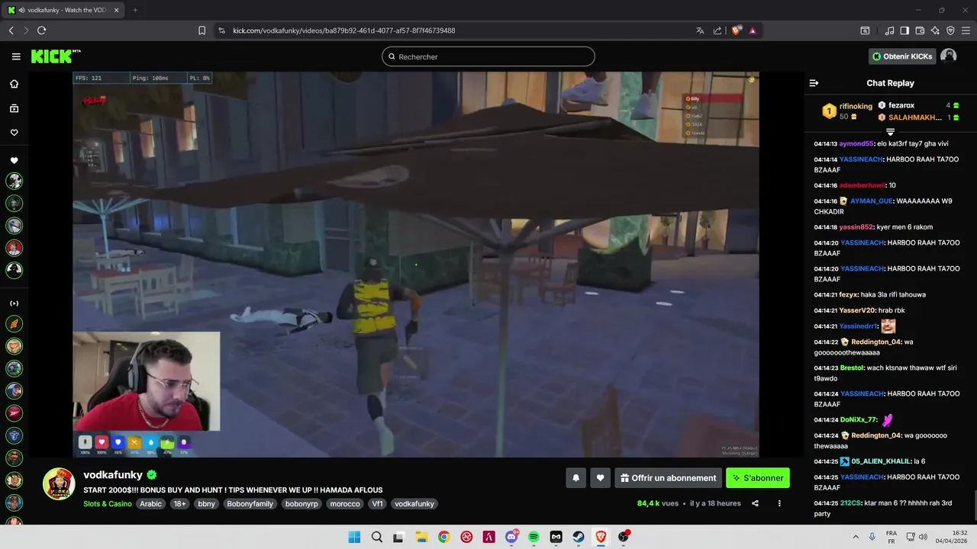Select the Bobonyfamily tag
The height and width of the screenshot is (549, 977).
click(250, 504)
